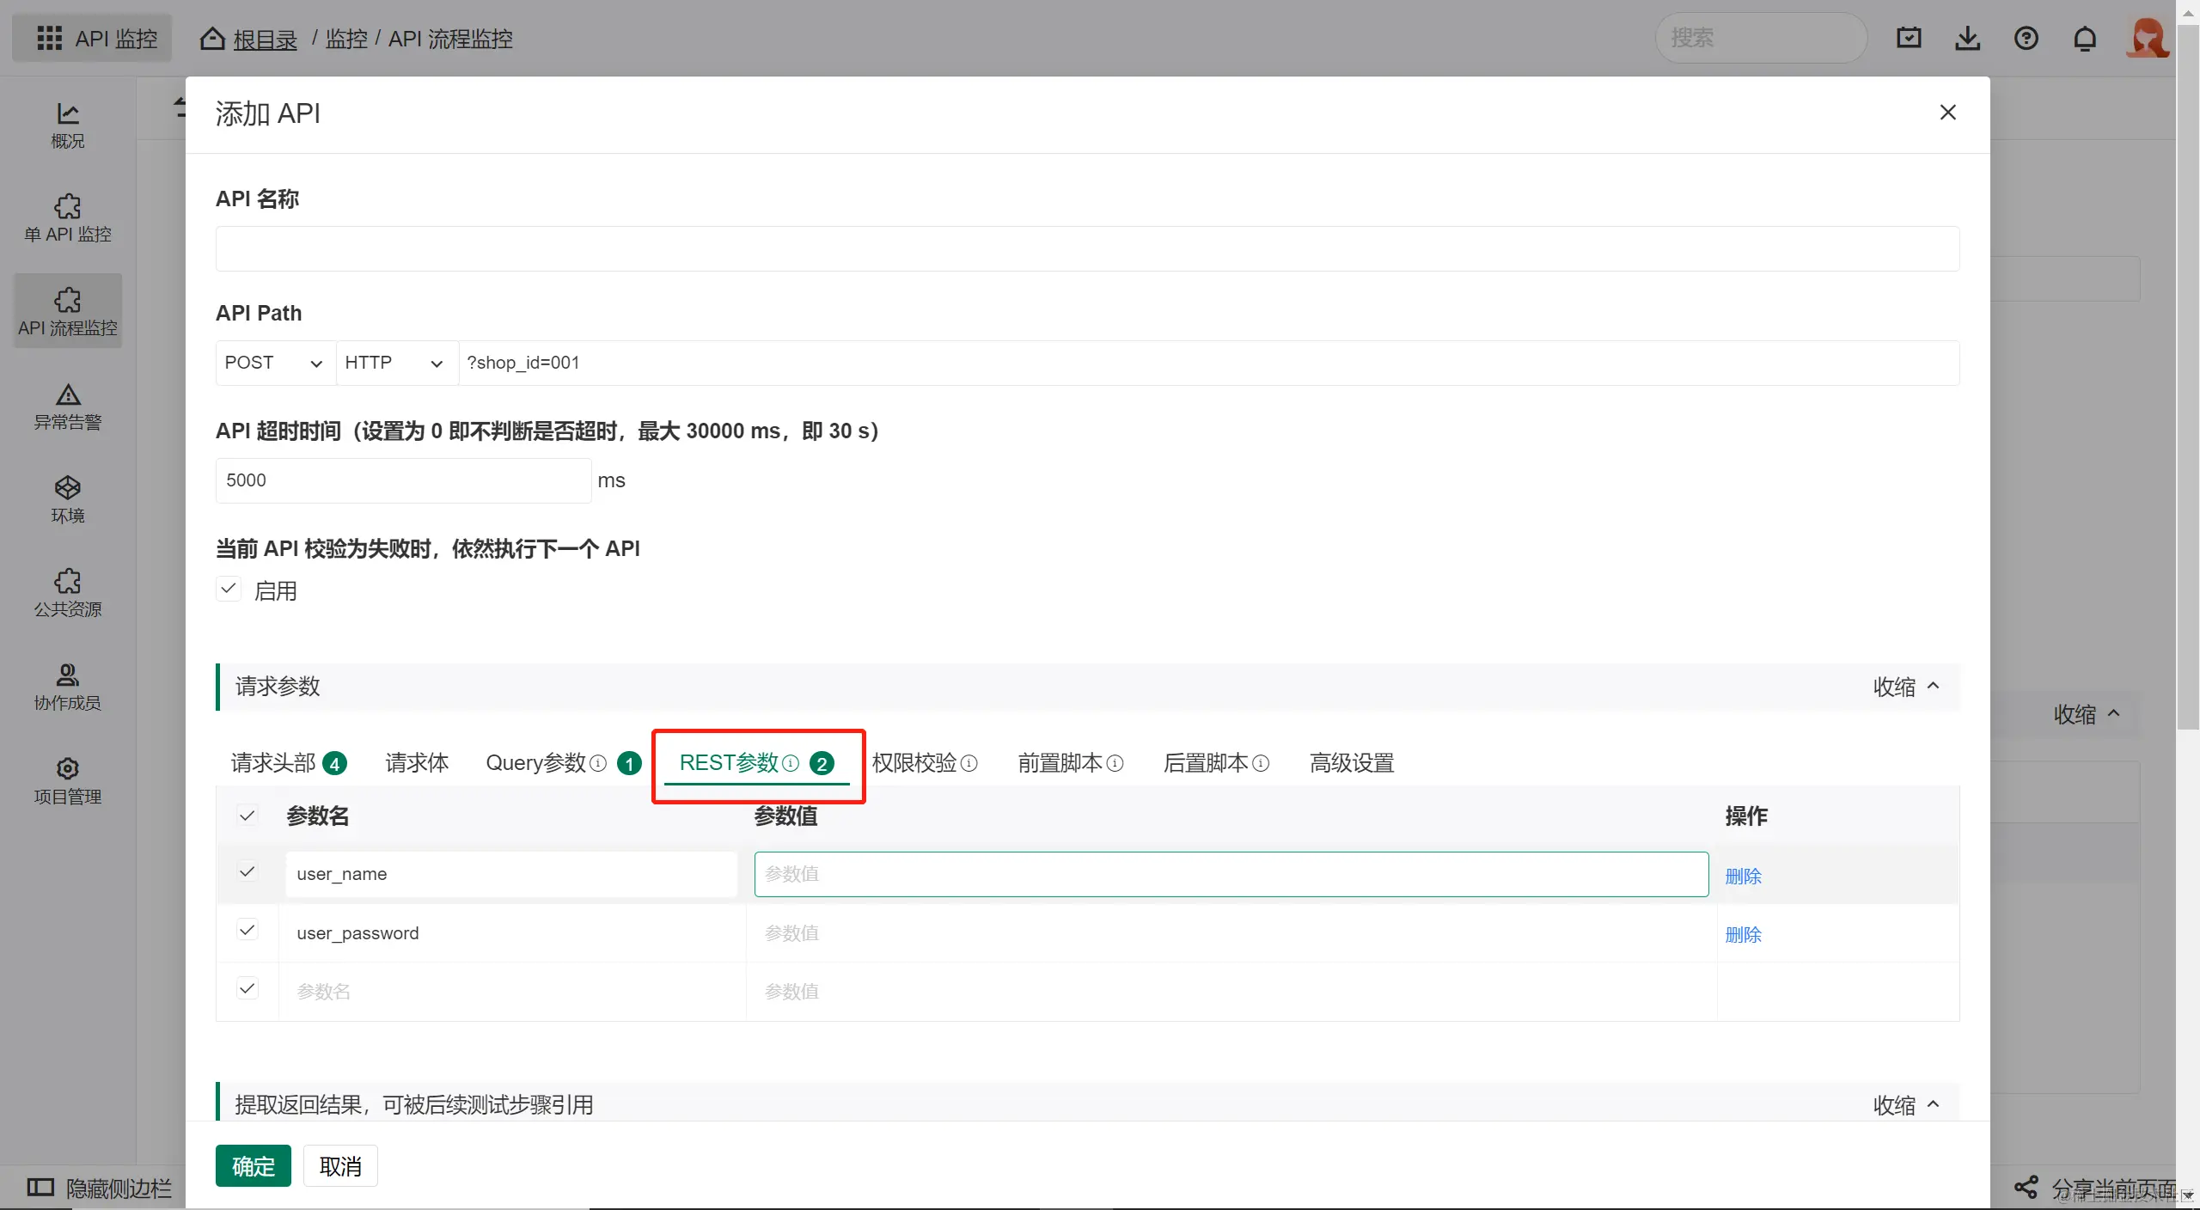Open the help question mark icon
This screenshot has height=1210, width=2200.
point(2026,39)
